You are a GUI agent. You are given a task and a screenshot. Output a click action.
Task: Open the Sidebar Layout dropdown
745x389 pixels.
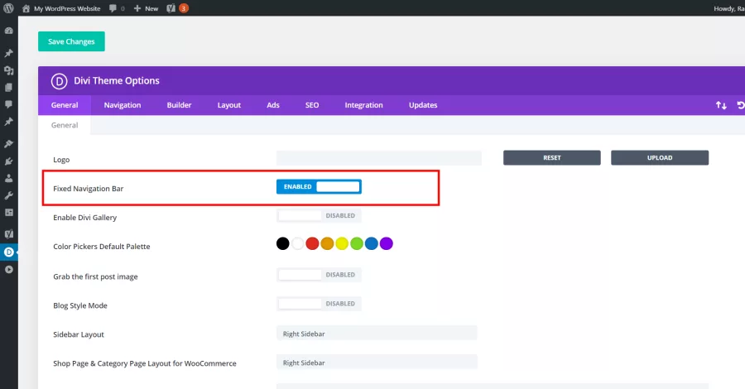pyautogui.click(x=377, y=334)
